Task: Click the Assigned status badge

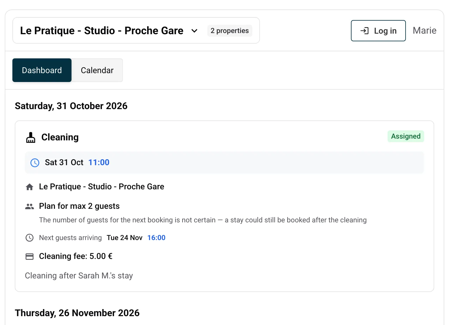Action: tap(406, 136)
